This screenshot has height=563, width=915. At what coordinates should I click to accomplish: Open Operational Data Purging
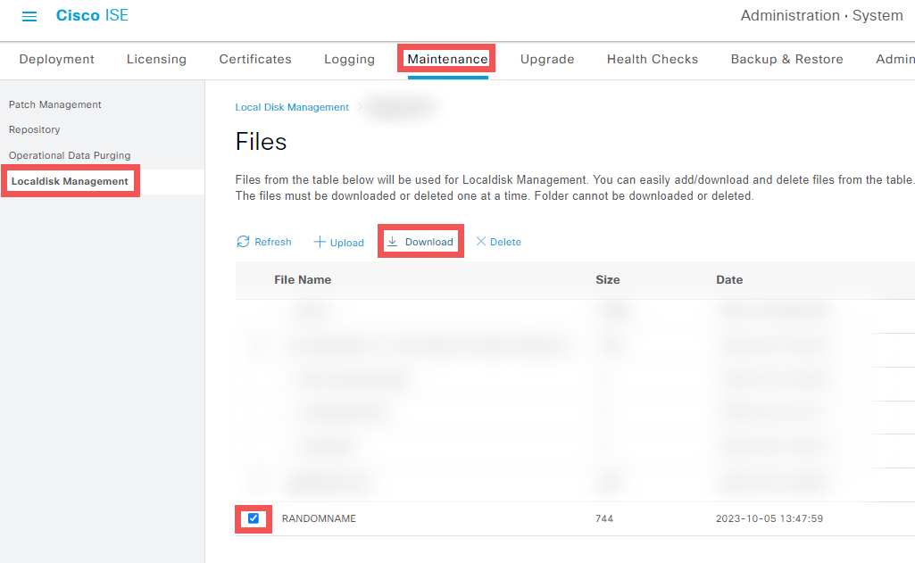tap(70, 155)
